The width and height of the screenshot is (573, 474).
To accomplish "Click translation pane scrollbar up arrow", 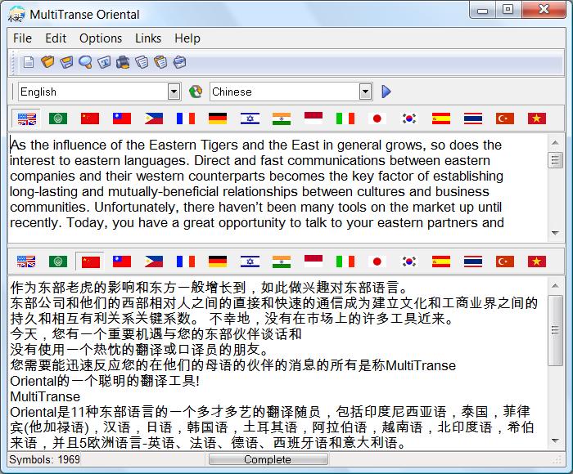I will tap(556, 286).
